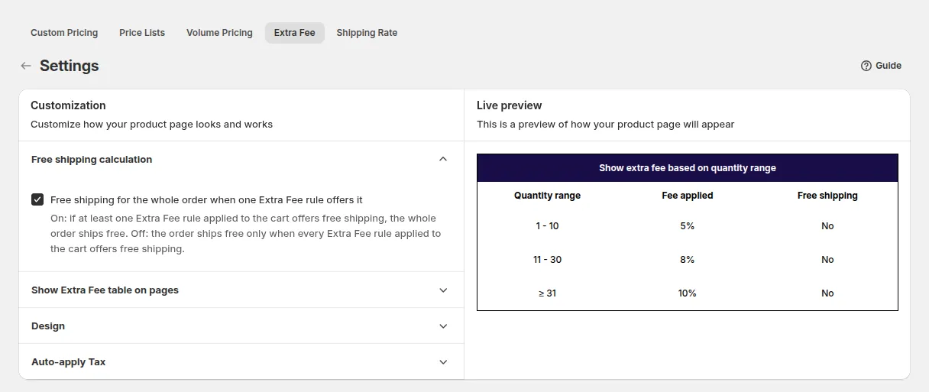The width and height of the screenshot is (929, 392).
Task: Click No in the 11 - 30 row
Action: tap(827, 260)
